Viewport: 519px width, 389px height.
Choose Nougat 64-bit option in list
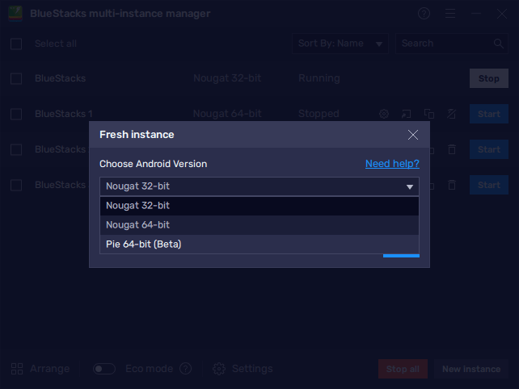259,225
